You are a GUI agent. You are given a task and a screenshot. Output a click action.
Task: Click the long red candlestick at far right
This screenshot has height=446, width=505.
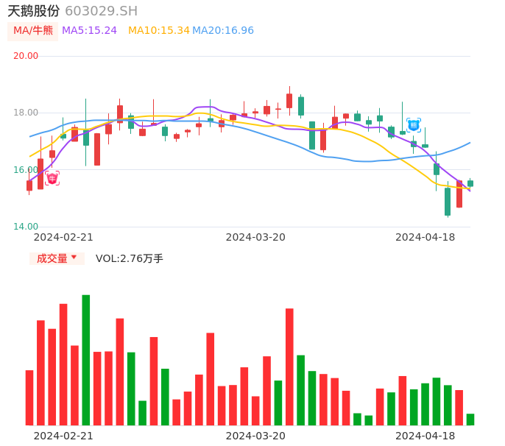(459, 194)
